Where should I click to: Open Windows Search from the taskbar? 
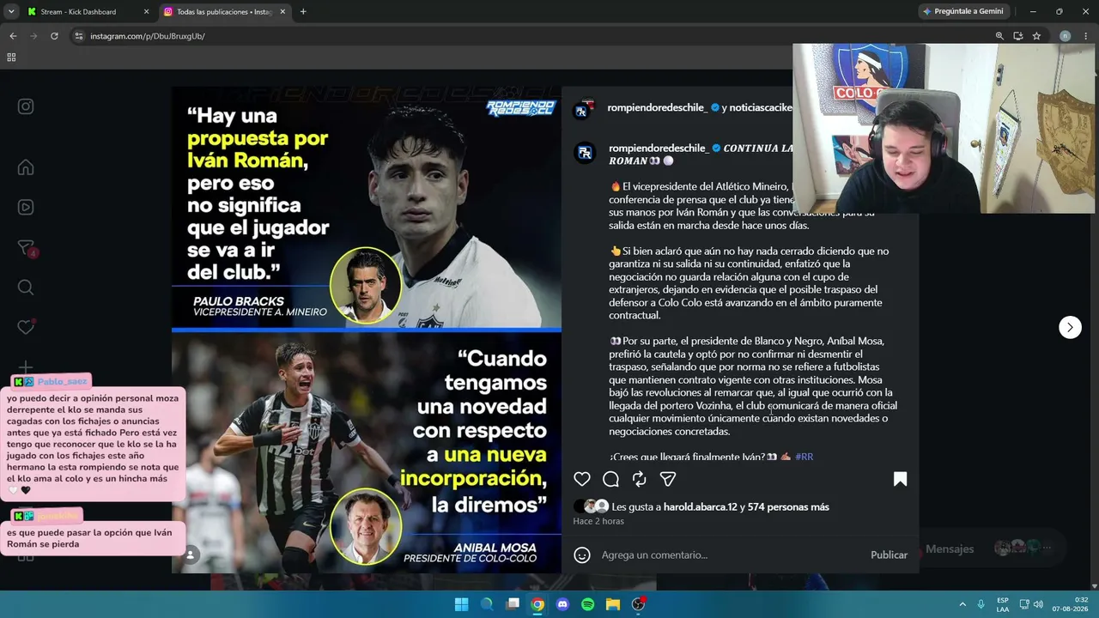click(487, 604)
